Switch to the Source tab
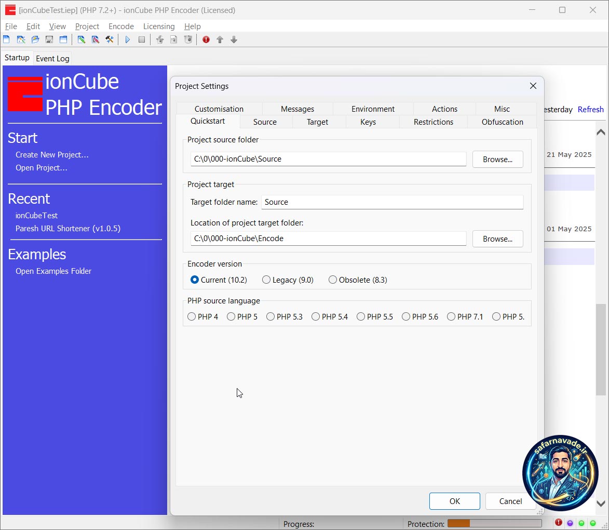609x530 pixels. [x=265, y=122]
